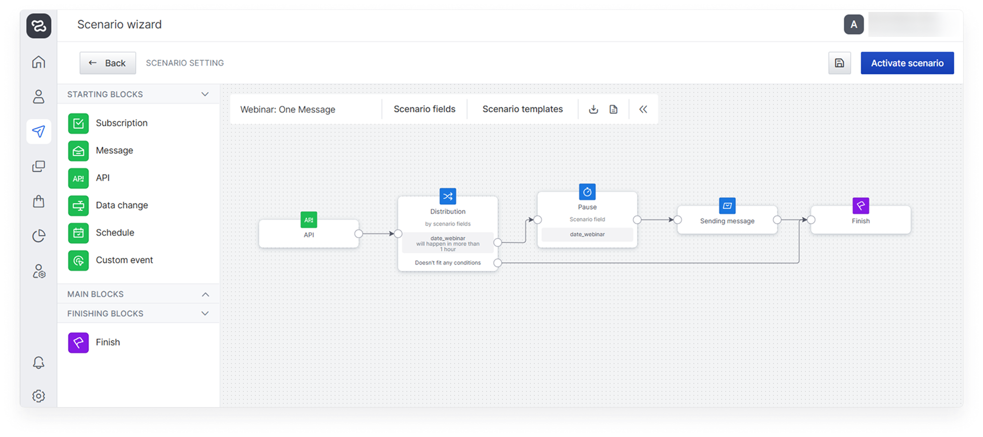Image resolution: width=983 pixels, height=437 pixels.
Task: Click the save floppy disk icon
Action: coord(839,63)
